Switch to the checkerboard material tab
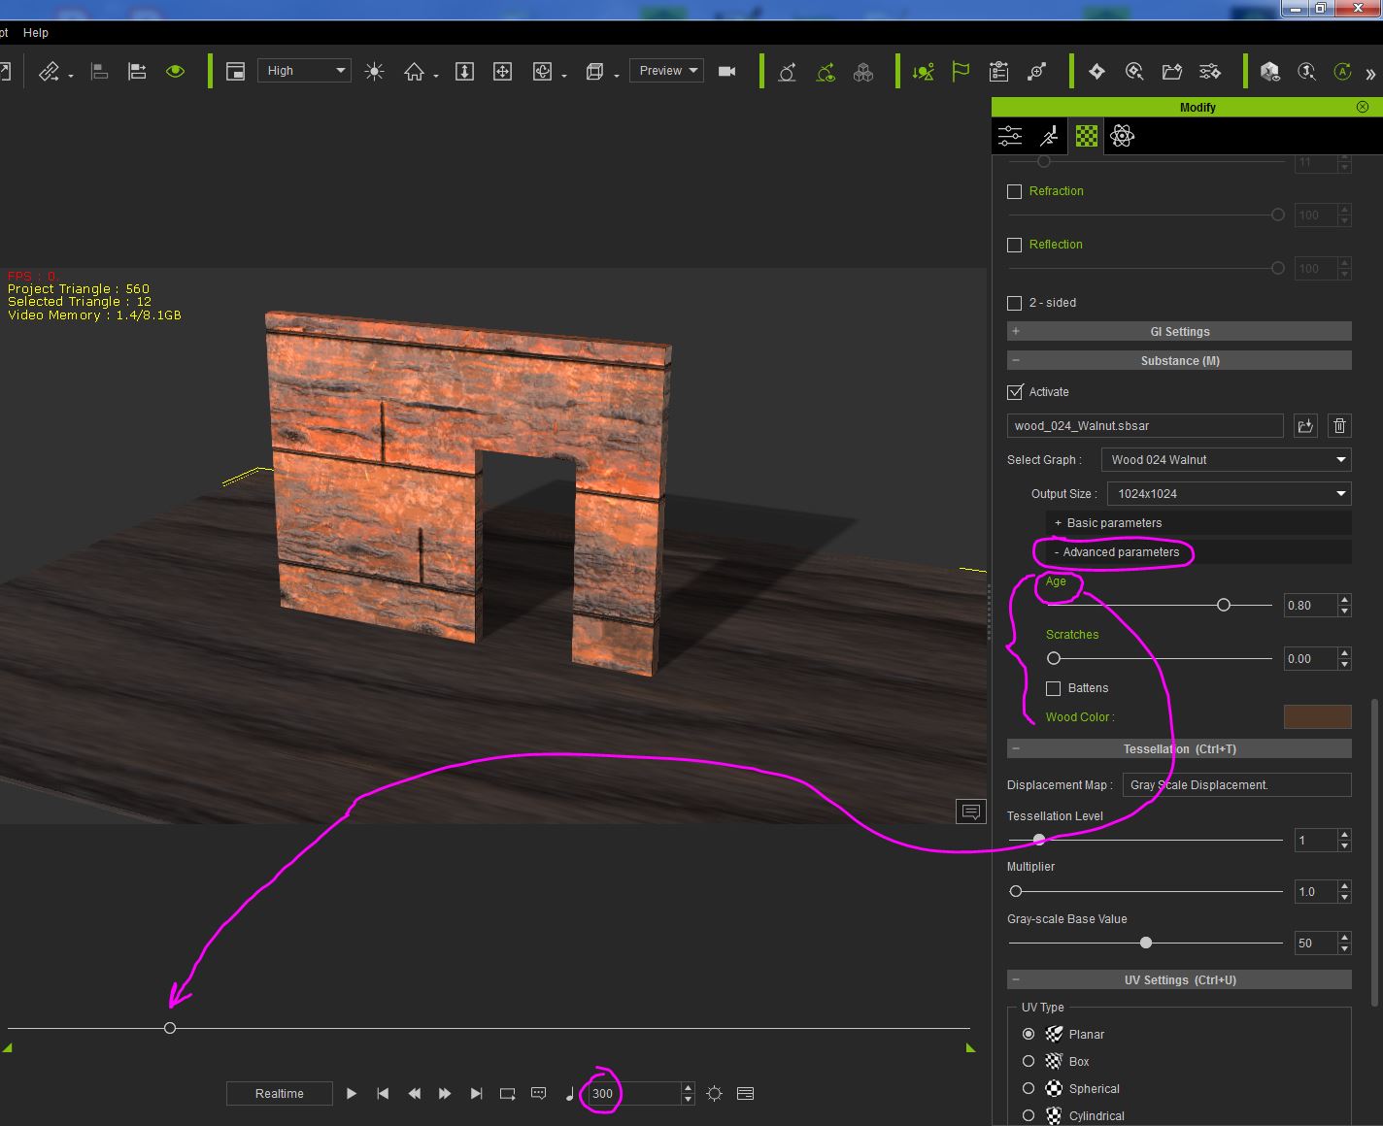The width and height of the screenshot is (1383, 1126). pos(1086,136)
